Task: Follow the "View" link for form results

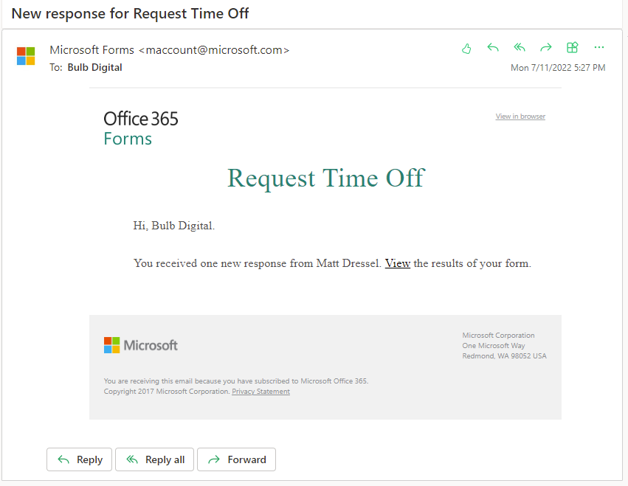Action: [398, 263]
